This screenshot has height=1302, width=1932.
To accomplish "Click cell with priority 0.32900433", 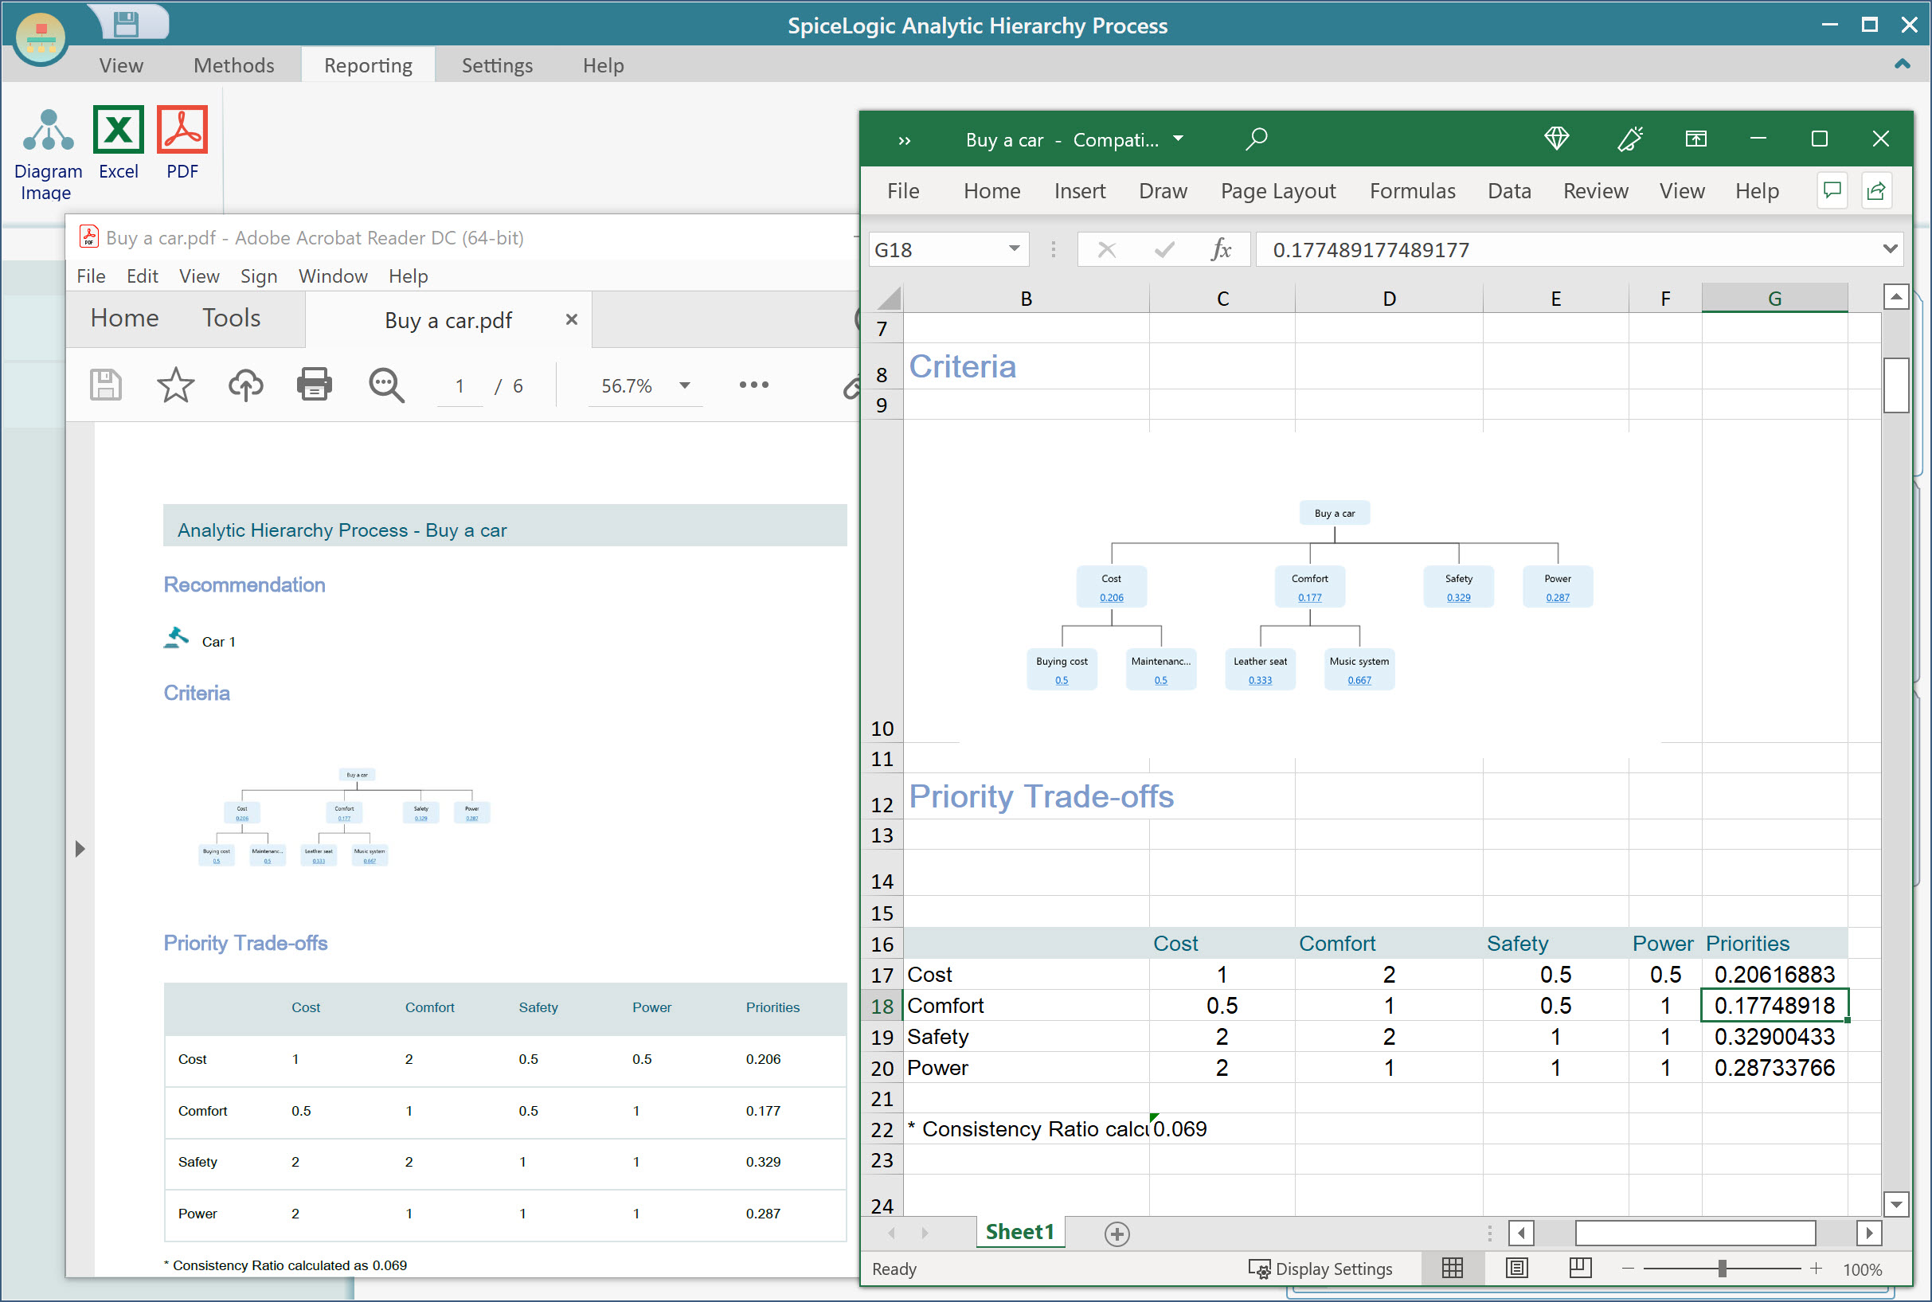I will coord(1774,1036).
